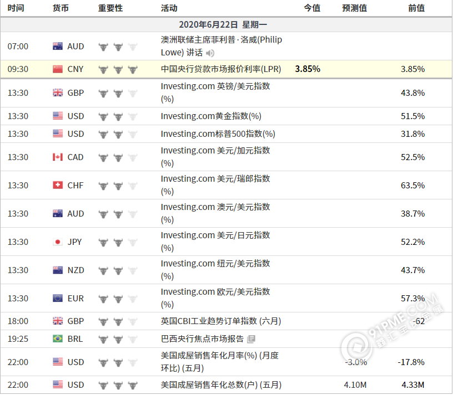Click the forecast value 4.10M
453x395 pixels.
(355, 384)
